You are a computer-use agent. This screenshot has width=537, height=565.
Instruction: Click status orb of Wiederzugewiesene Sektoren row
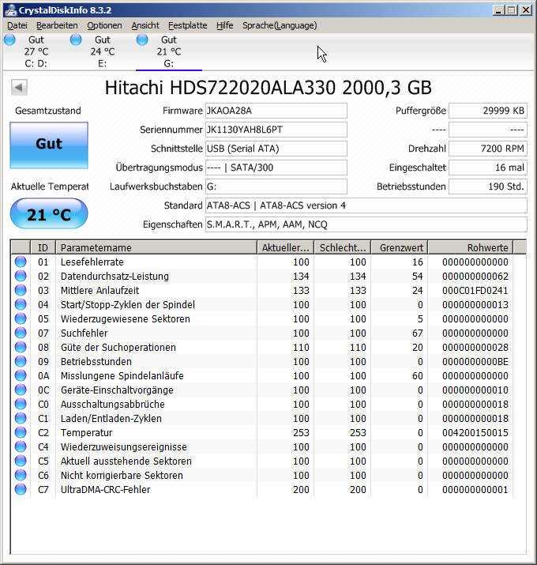pos(21,319)
